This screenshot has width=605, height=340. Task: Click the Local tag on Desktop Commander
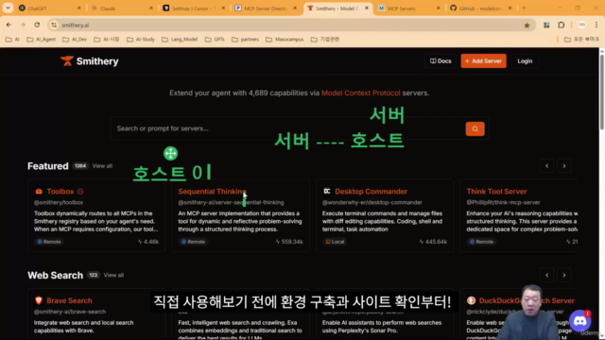pyautogui.click(x=335, y=242)
